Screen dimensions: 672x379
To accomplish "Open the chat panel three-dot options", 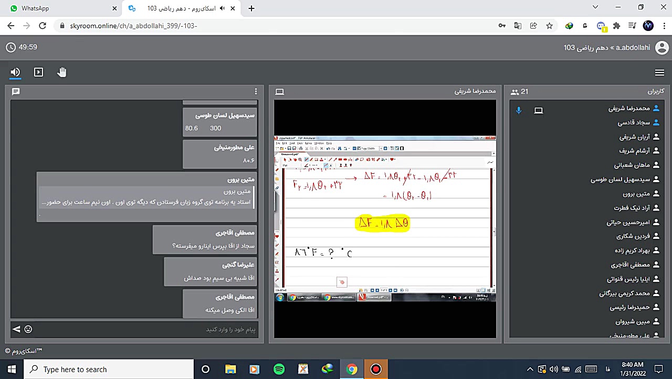I will coord(256,91).
